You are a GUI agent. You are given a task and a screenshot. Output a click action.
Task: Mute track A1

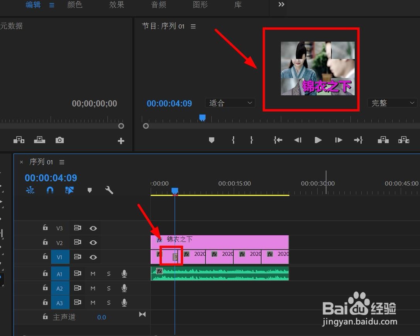93,273
